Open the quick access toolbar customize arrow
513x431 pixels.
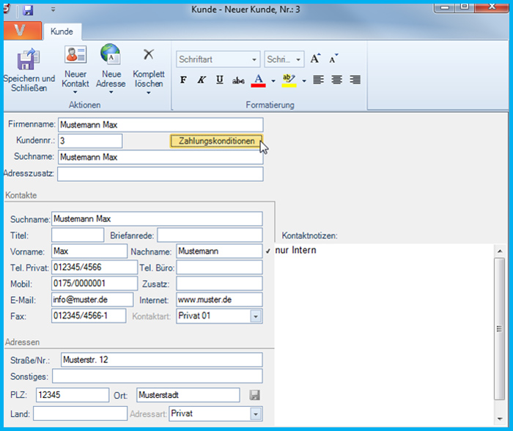pyautogui.click(x=53, y=10)
